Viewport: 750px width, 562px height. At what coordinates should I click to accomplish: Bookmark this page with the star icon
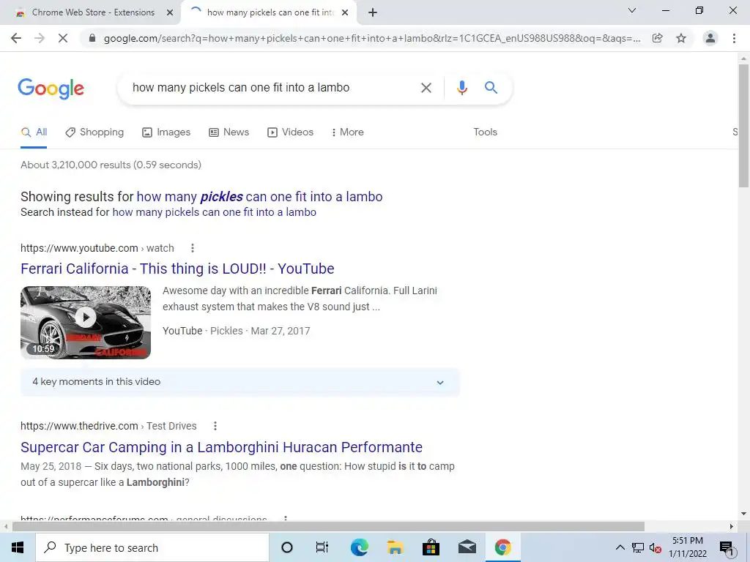pos(681,38)
